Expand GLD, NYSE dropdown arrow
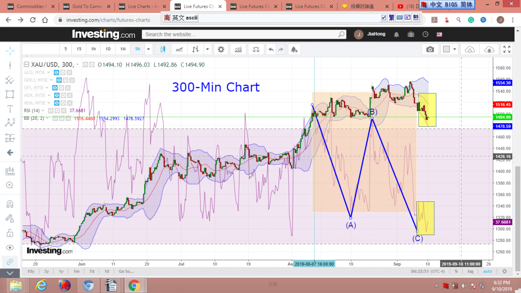 point(48,72)
